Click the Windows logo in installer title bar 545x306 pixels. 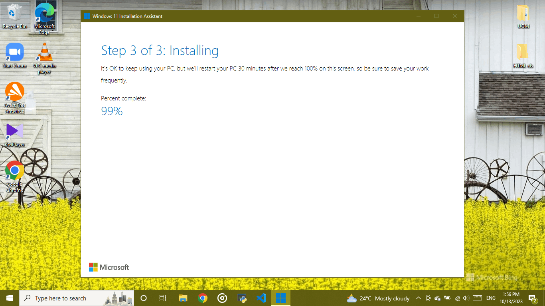pos(87,16)
